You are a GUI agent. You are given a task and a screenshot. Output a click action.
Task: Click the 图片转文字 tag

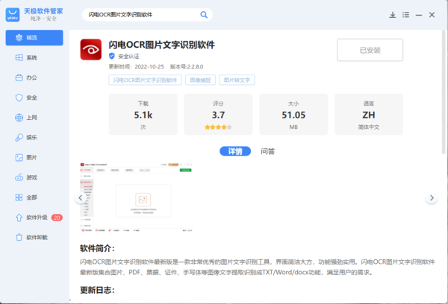click(x=237, y=80)
